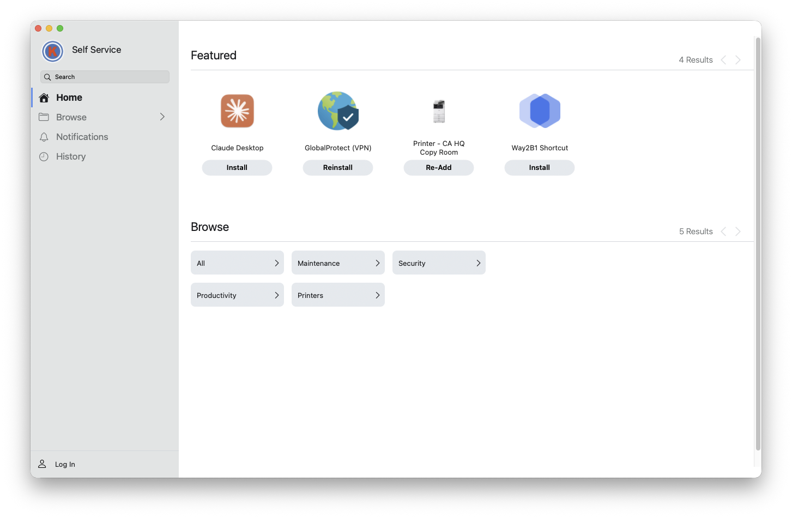The image size is (792, 518).
Task: Open the Printer CA HQ copier icon
Action: pos(439,111)
